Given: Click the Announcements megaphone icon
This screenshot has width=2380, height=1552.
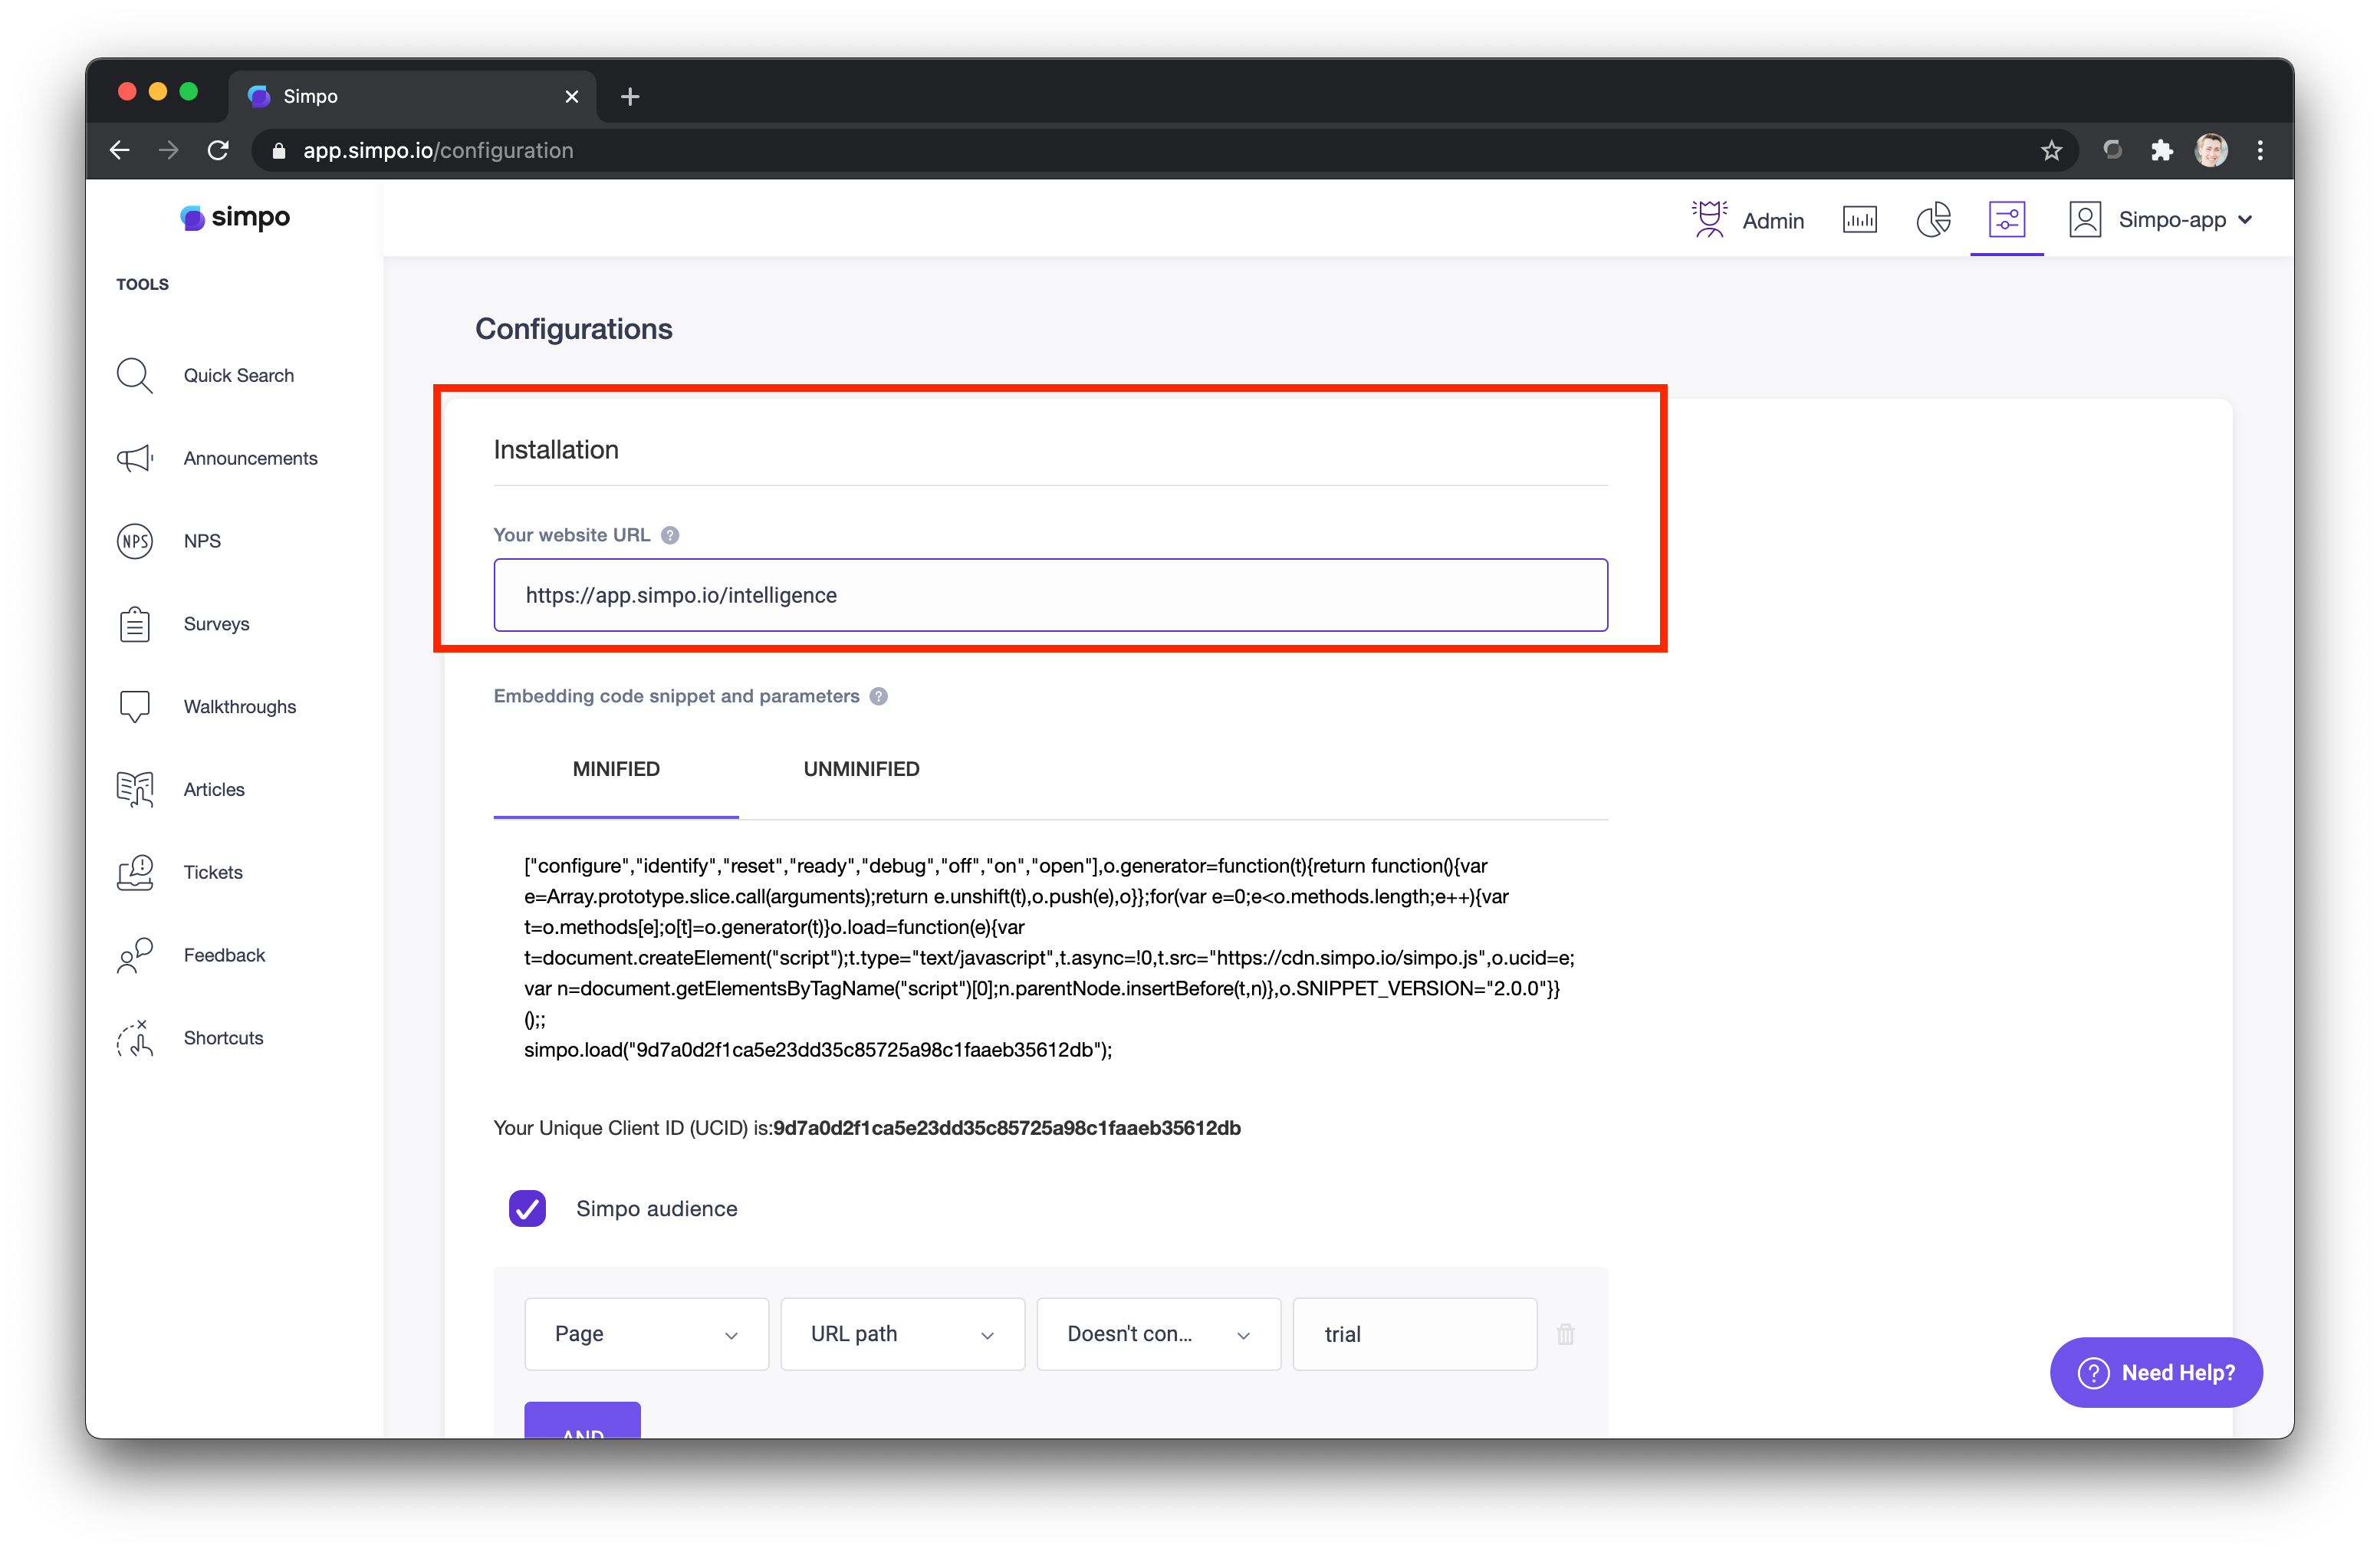Looking at the screenshot, I should coord(134,458).
